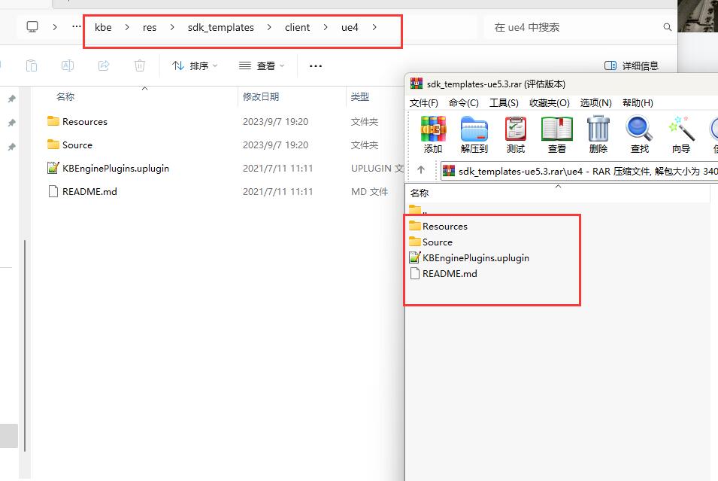Click the date 2021/7/11 11:11 of README.md

(277, 192)
